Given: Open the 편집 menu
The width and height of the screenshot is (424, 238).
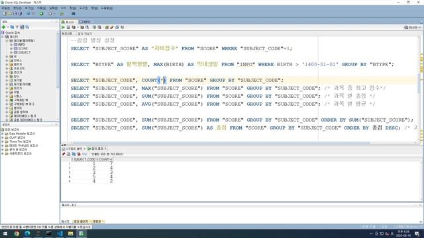Looking at the screenshot, I should coord(17,8).
